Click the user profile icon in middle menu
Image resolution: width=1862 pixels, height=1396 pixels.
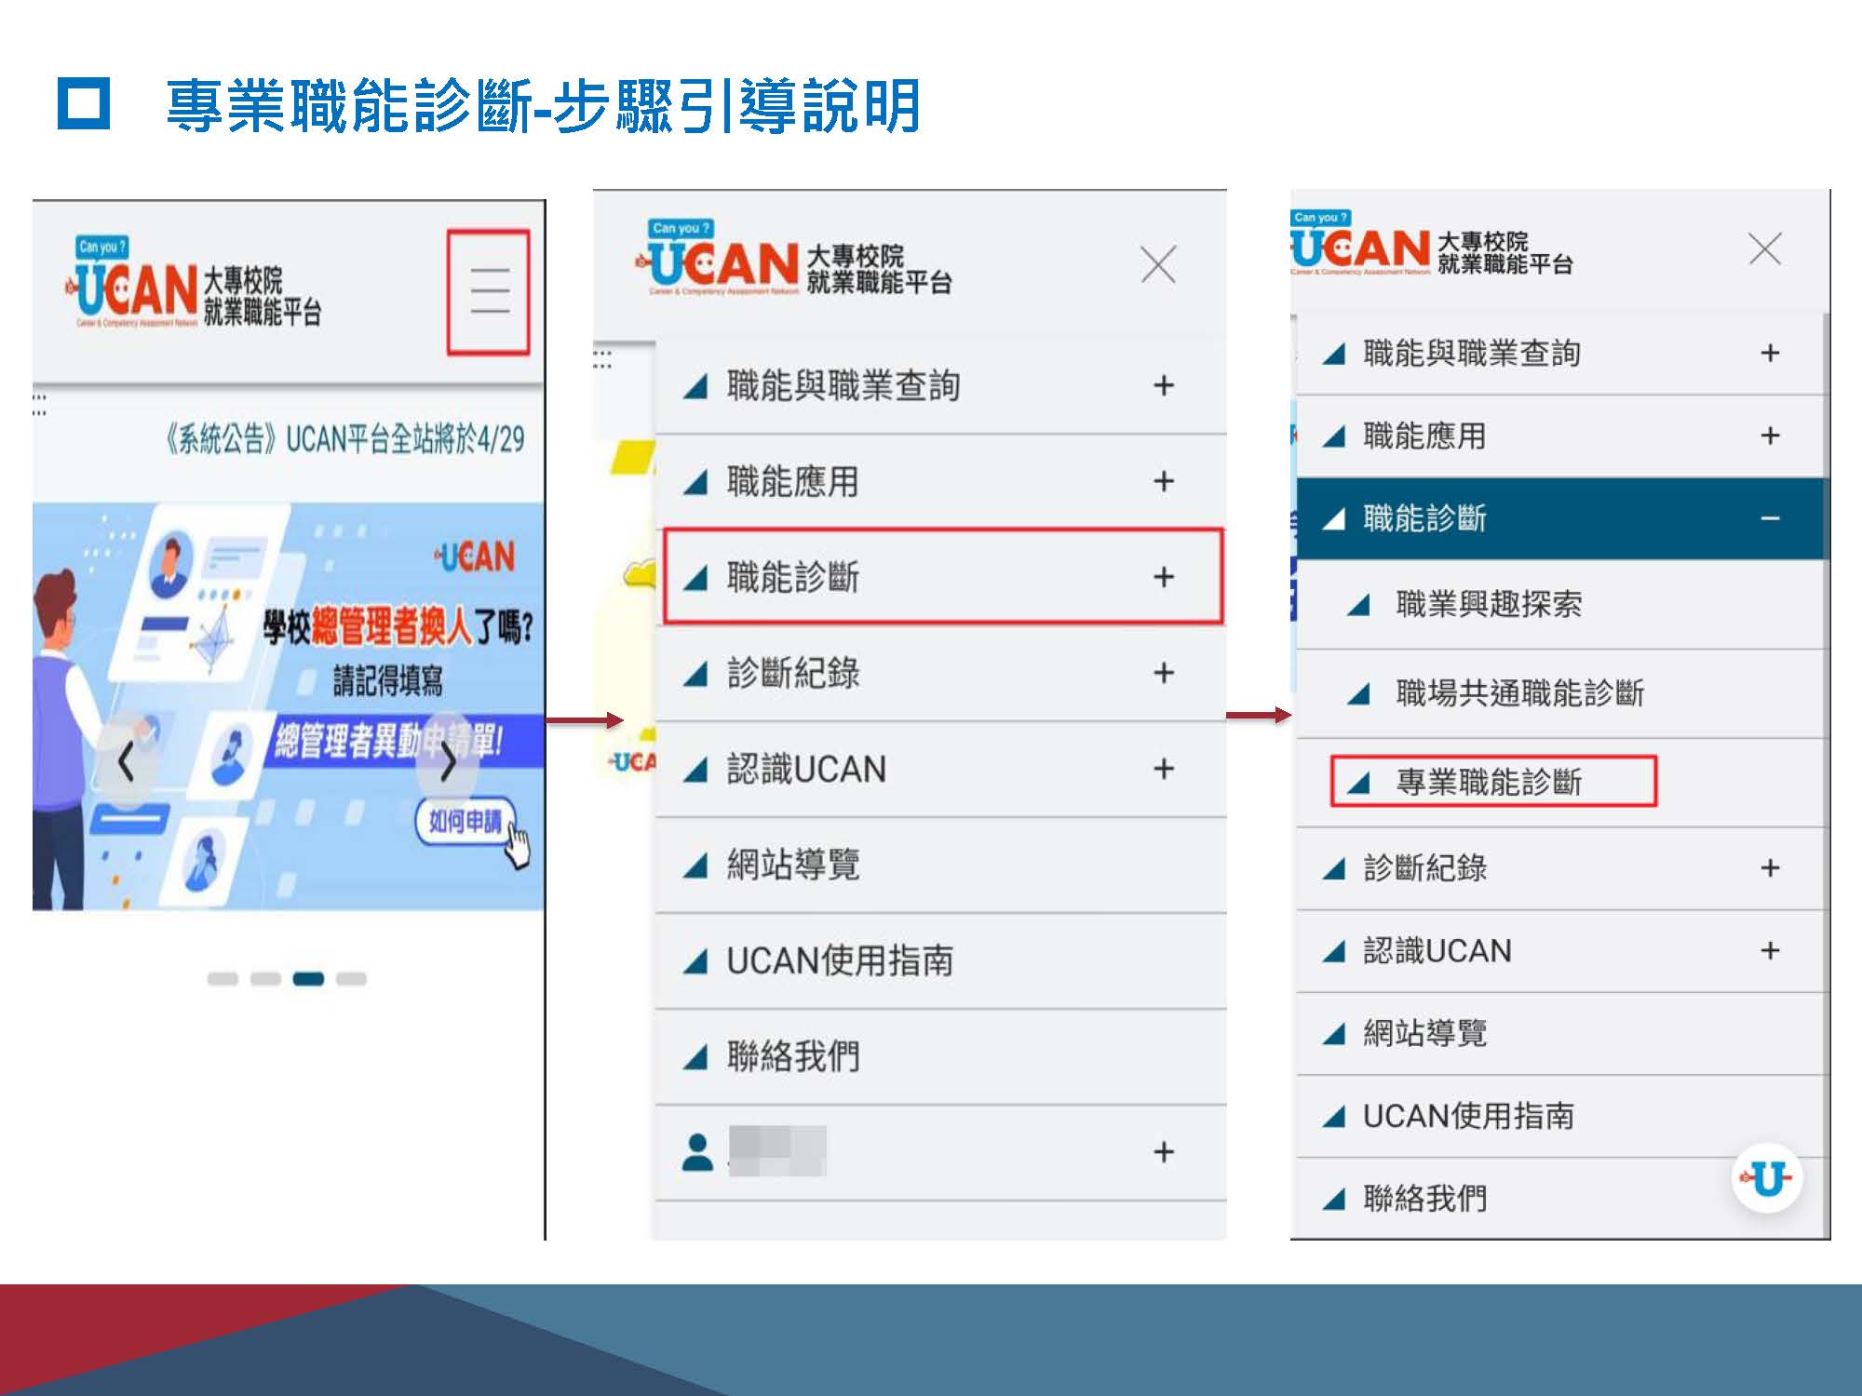tap(697, 1152)
